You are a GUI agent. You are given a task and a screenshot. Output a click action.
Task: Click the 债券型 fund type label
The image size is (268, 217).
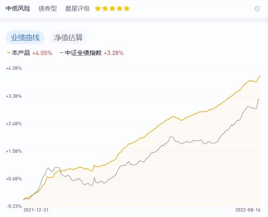(x=47, y=8)
